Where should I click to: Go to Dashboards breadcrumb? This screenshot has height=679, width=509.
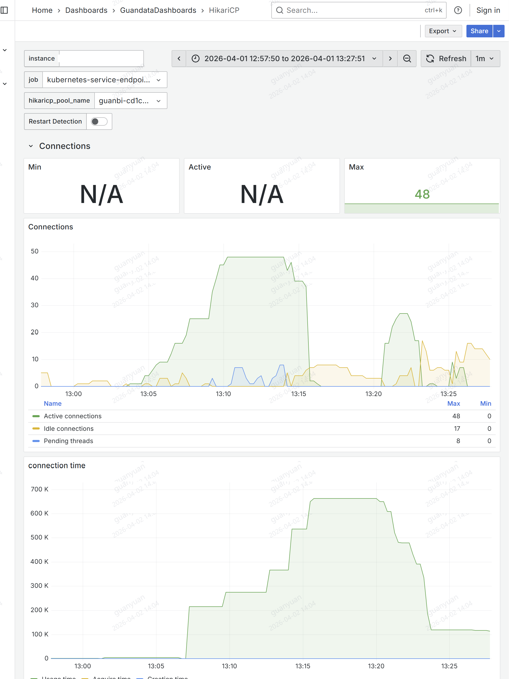(x=86, y=10)
